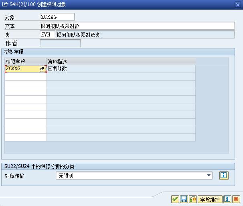This screenshot has height=206, width=243.
Task: Click the 对象 input field containing ZCKXG
Action: (57, 17)
